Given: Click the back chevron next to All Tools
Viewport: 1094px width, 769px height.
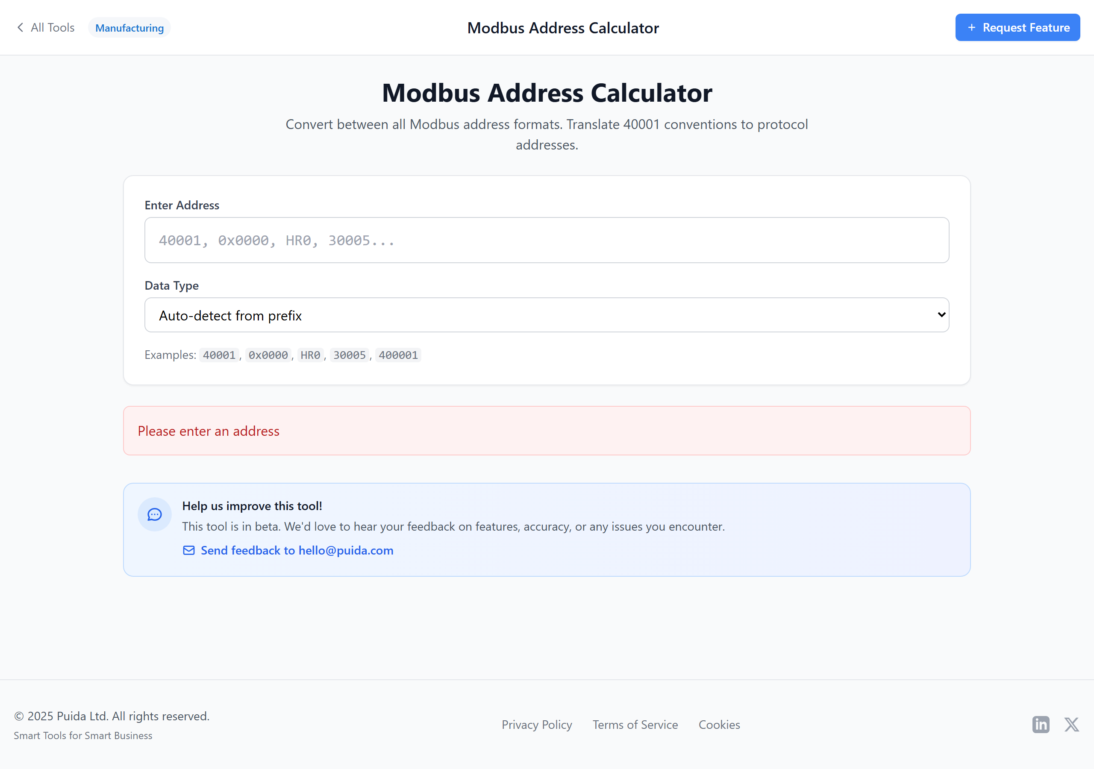Looking at the screenshot, I should click(20, 27).
